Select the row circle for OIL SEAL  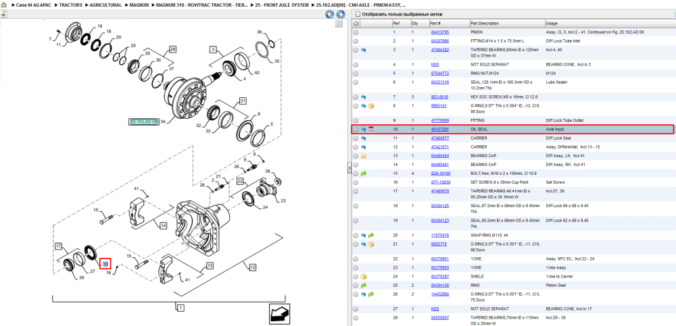point(356,129)
